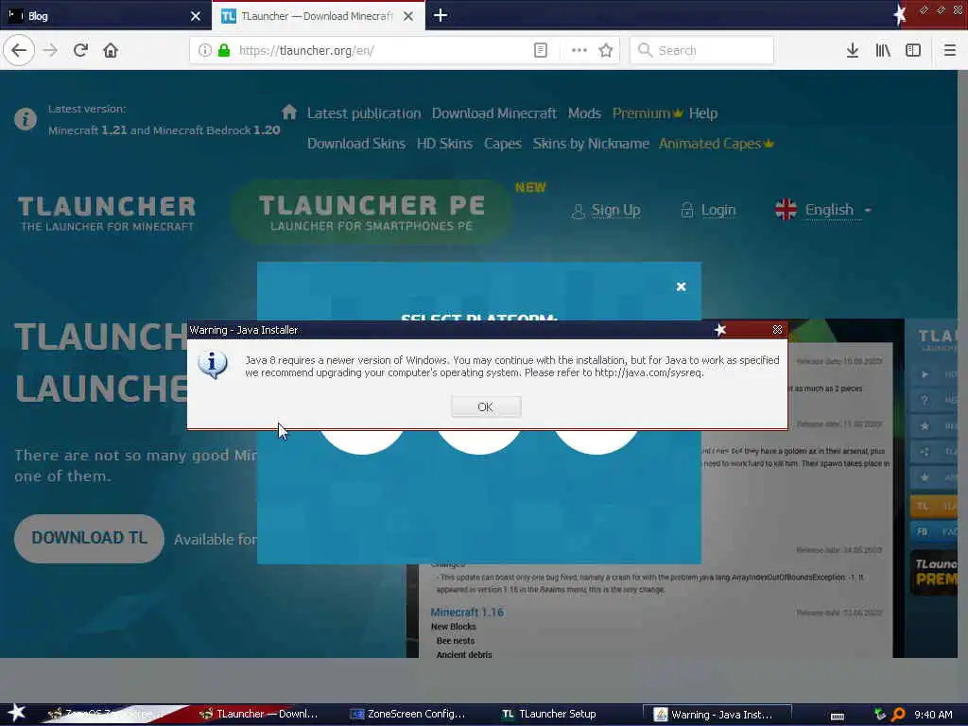Click OK in the Java Installer warning

pyautogui.click(x=486, y=406)
